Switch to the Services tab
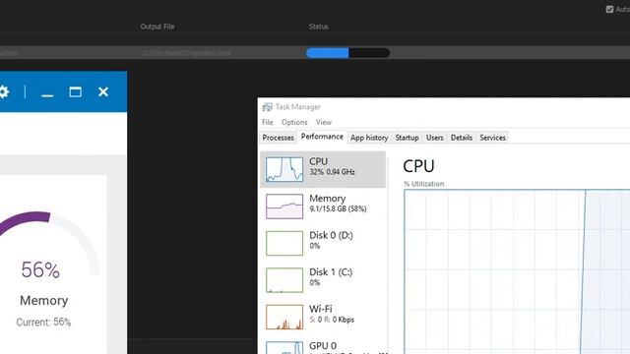The height and width of the screenshot is (354, 630). click(492, 138)
